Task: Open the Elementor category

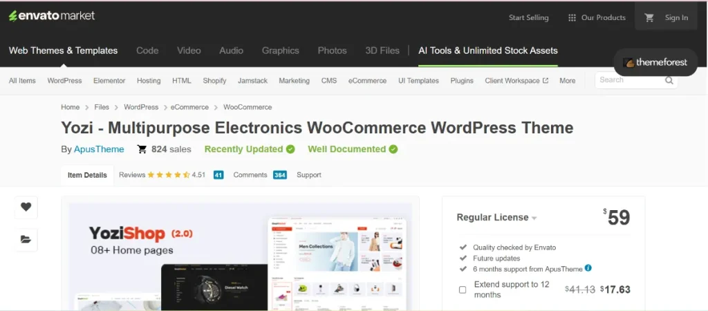Action: pyautogui.click(x=109, y=81)
